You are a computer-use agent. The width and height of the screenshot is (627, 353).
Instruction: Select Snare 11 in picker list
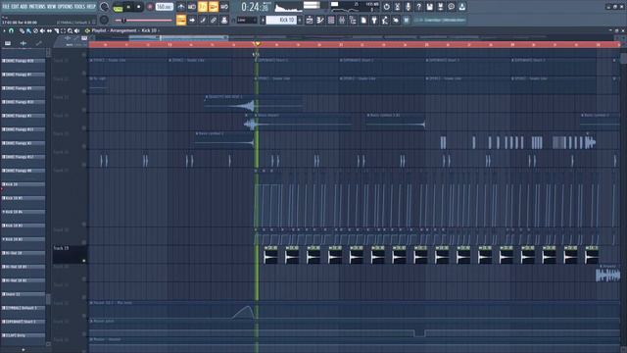click(x=23, y=294)
